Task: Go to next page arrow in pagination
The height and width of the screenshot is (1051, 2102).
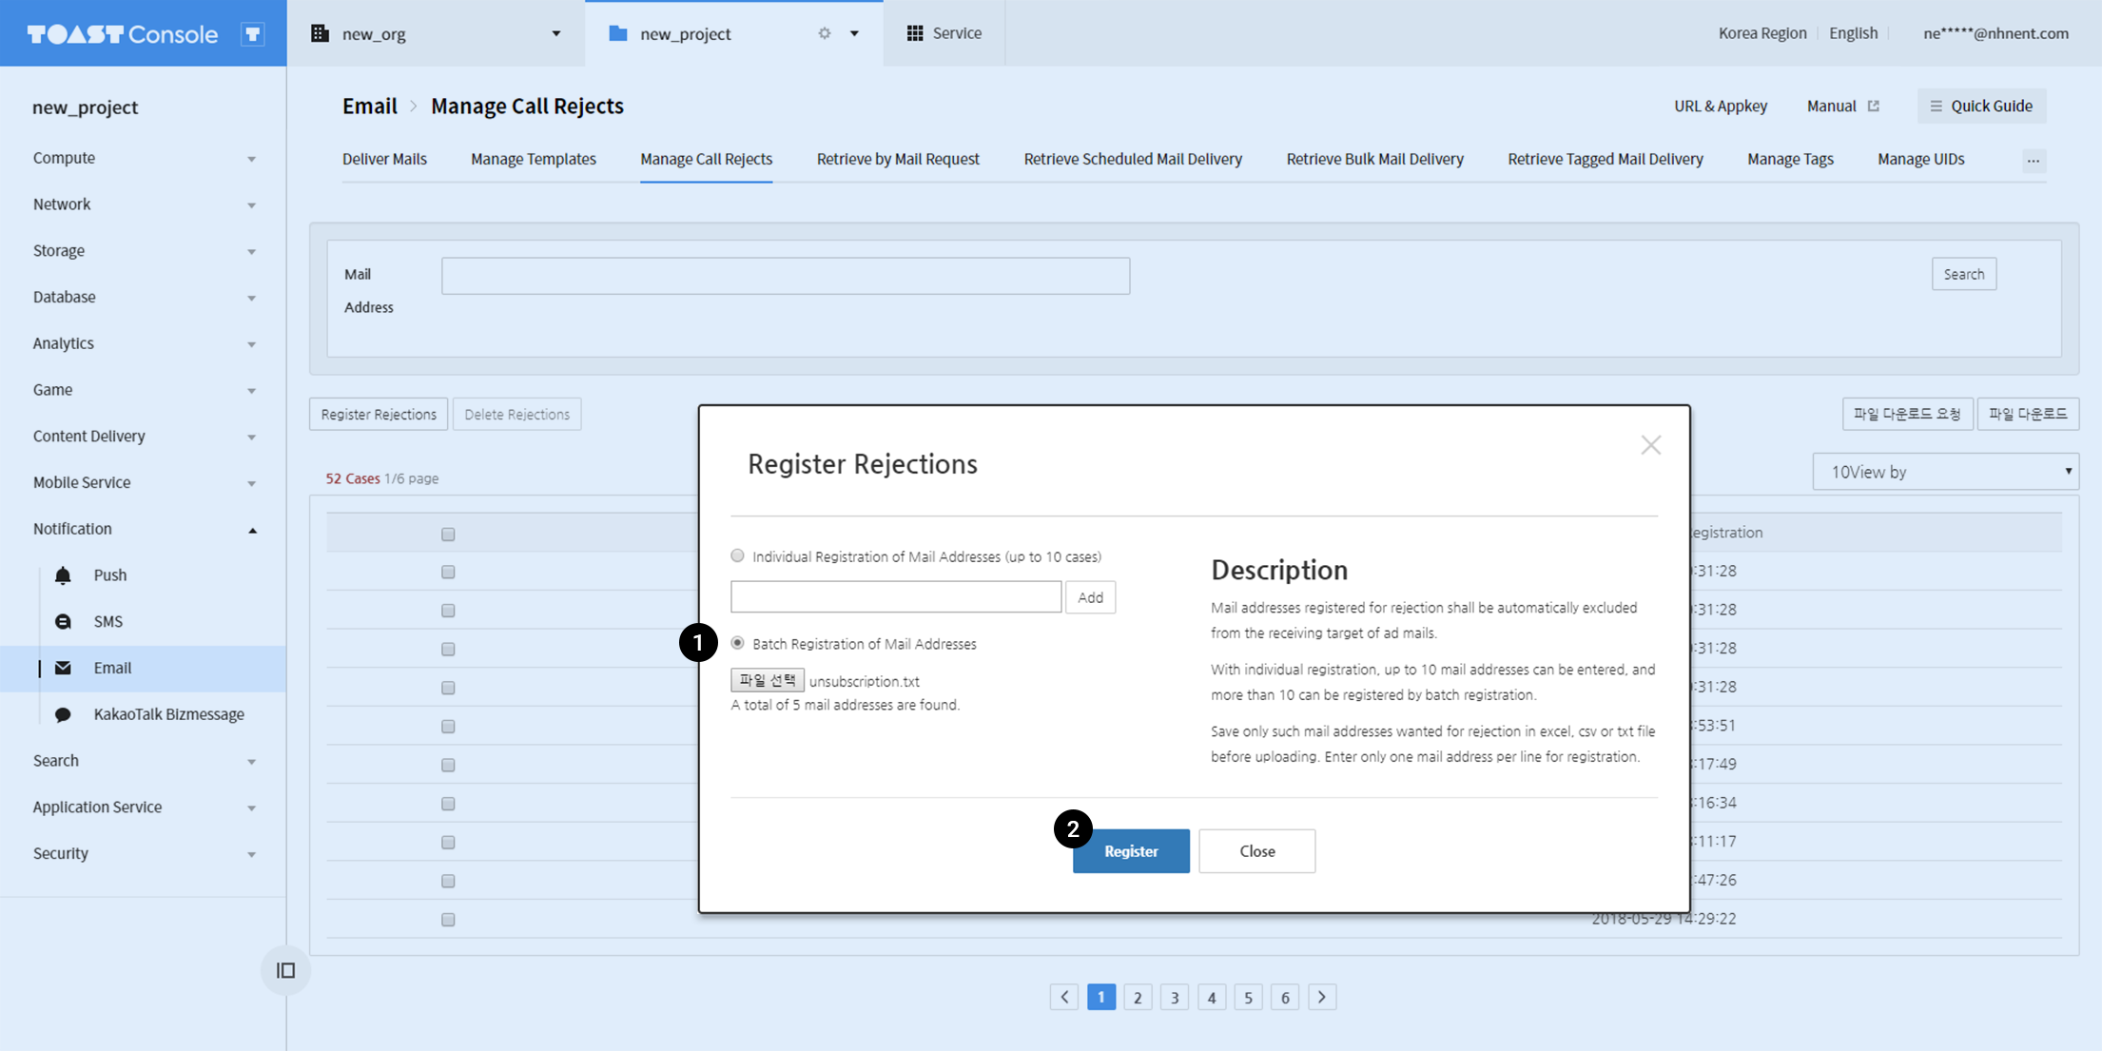Action: [1321, 997]
